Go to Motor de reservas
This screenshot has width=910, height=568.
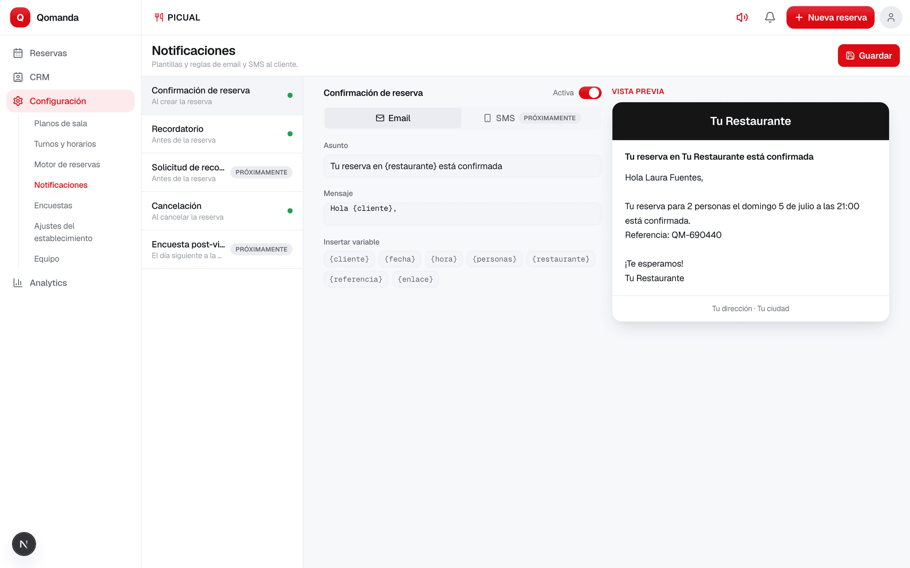(67, 164)
